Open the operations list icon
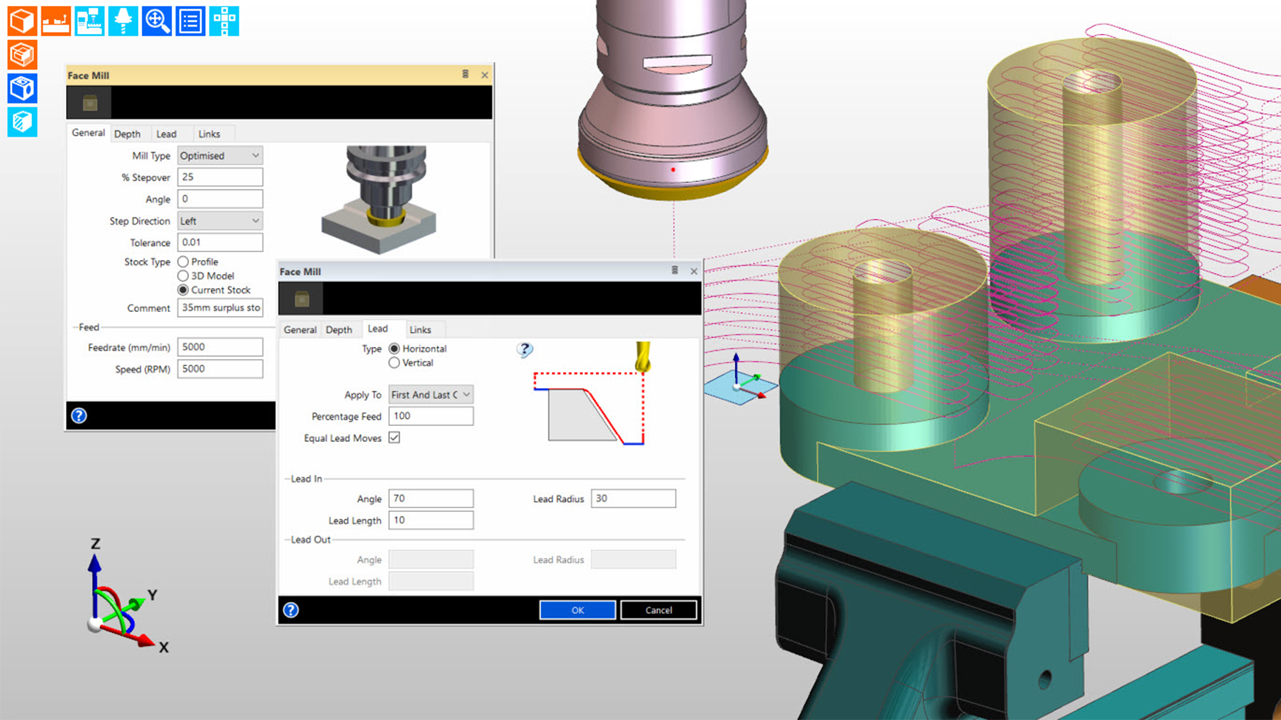This screenshot has width=1281, height=720. (x=190, y=21)
